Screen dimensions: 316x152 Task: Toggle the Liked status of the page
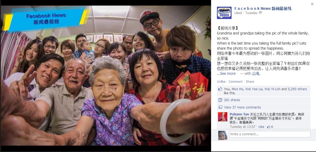pos(238,13)
